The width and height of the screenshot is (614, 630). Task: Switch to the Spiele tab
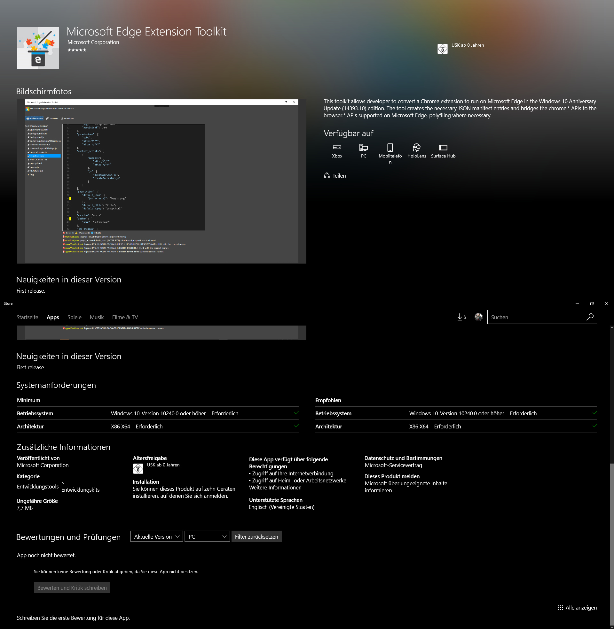(74, 318)
